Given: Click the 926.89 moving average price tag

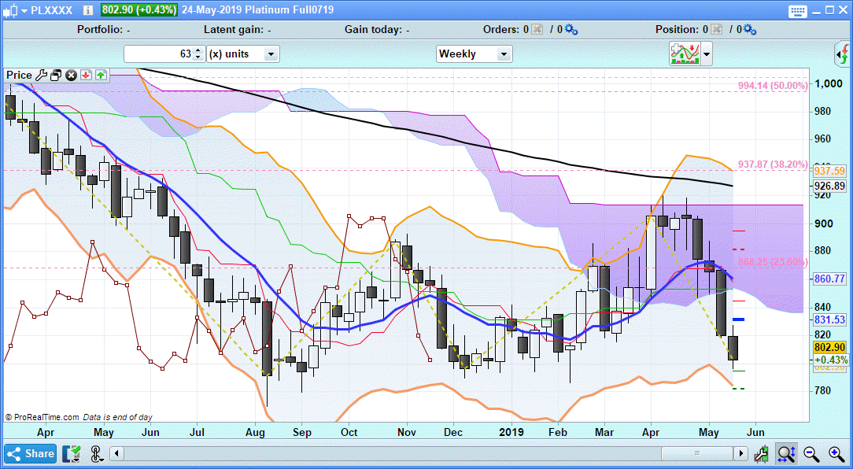Looking at the screenshot, I should 830,186.
